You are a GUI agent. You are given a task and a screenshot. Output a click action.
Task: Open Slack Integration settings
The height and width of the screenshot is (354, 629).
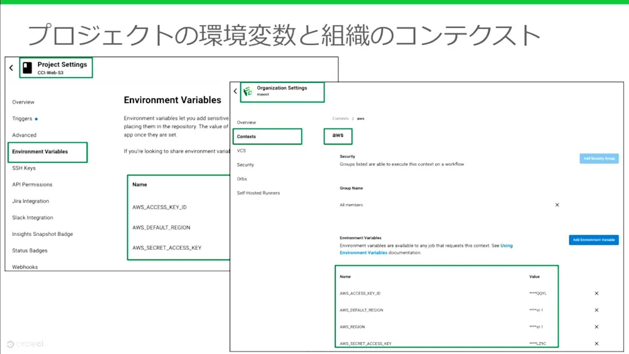click(33, 218)
